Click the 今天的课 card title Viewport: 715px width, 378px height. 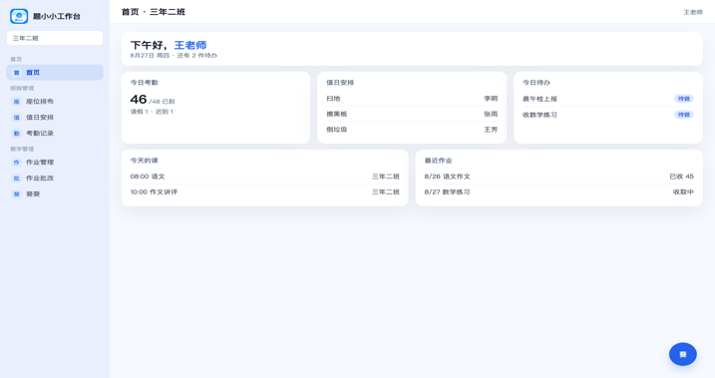click(144, 161)
